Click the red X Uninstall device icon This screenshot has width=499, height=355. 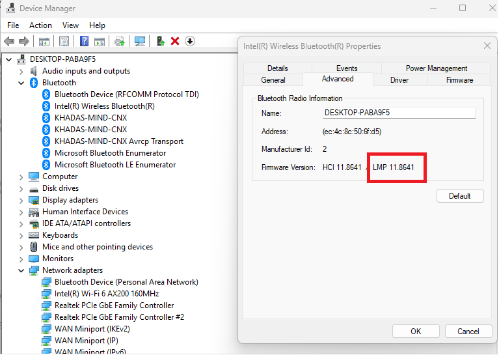(x=175, y=41)
